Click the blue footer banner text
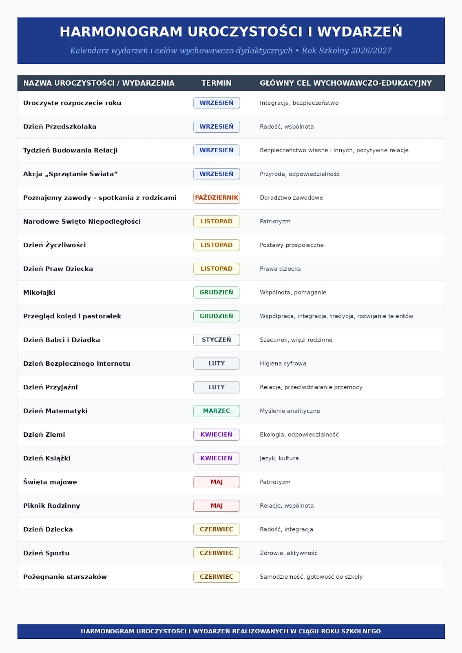 pos(231,631)
